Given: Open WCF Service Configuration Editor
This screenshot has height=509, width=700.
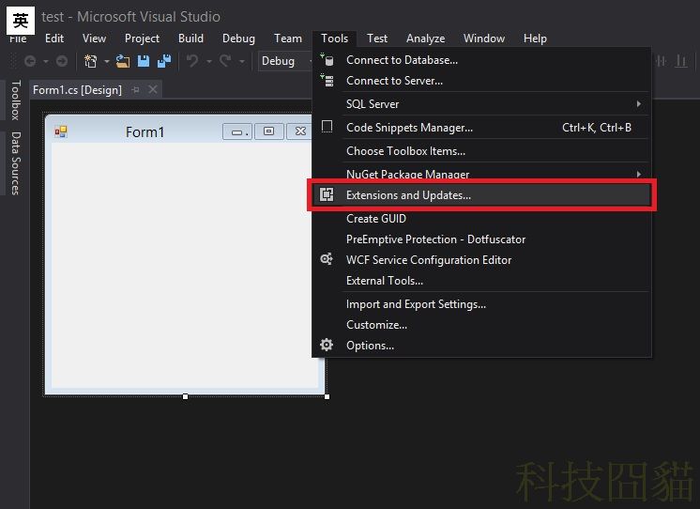Looking at the screenshot, I should pos(481,259).
